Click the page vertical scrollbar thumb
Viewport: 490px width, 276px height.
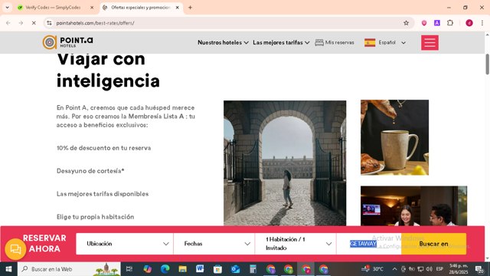pos(487,64)
